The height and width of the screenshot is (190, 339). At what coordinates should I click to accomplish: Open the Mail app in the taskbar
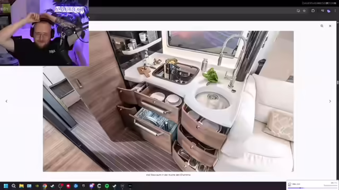click(29, 186)
